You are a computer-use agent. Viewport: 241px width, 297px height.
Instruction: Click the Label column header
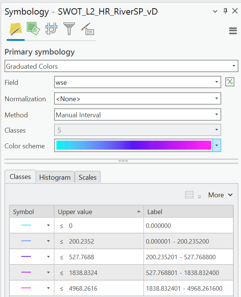click(188, 211)
